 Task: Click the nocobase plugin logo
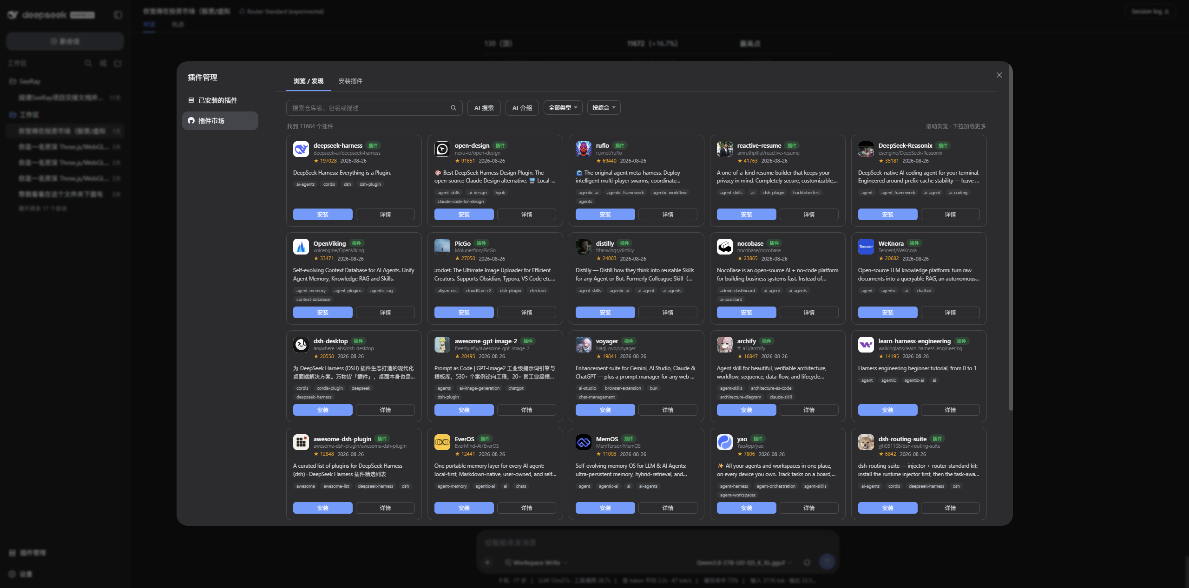coord(725,247)
